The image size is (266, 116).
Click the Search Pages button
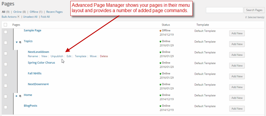(x=254, y=10)
